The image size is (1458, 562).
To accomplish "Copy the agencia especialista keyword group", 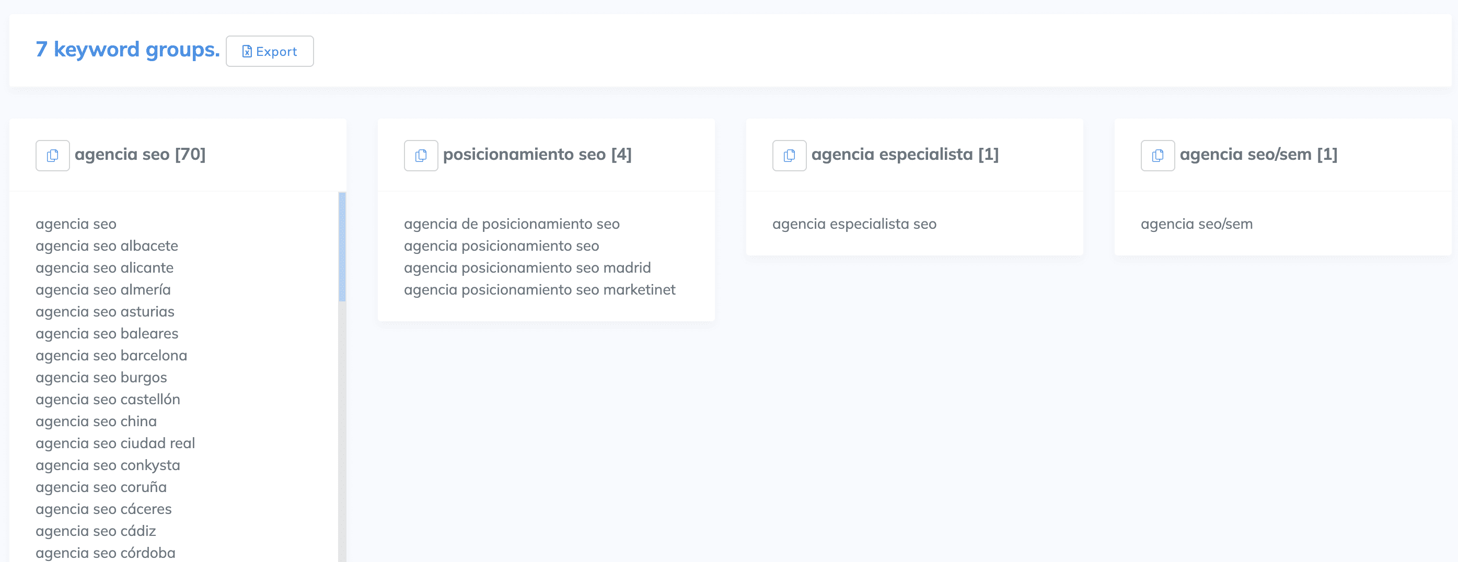I will [789, 156].
